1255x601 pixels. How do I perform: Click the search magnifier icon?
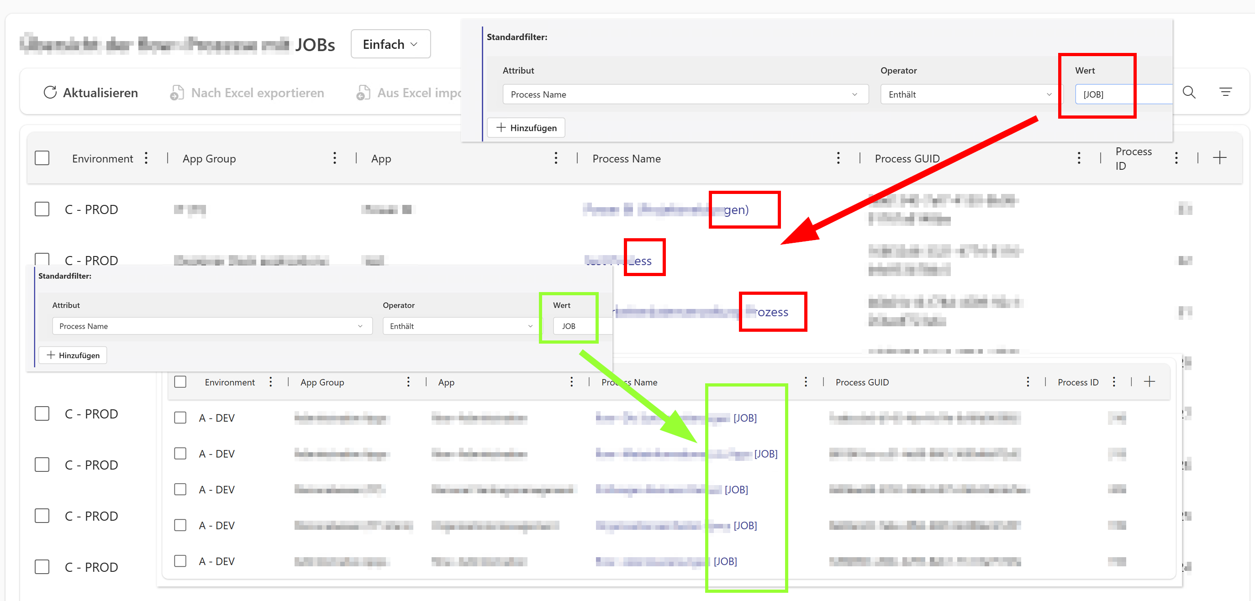click(x=1189, y=92)
